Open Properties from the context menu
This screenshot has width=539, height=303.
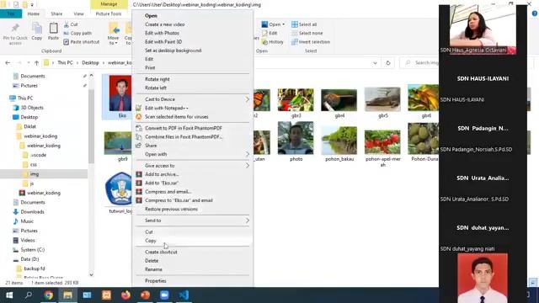coord(193,280)
